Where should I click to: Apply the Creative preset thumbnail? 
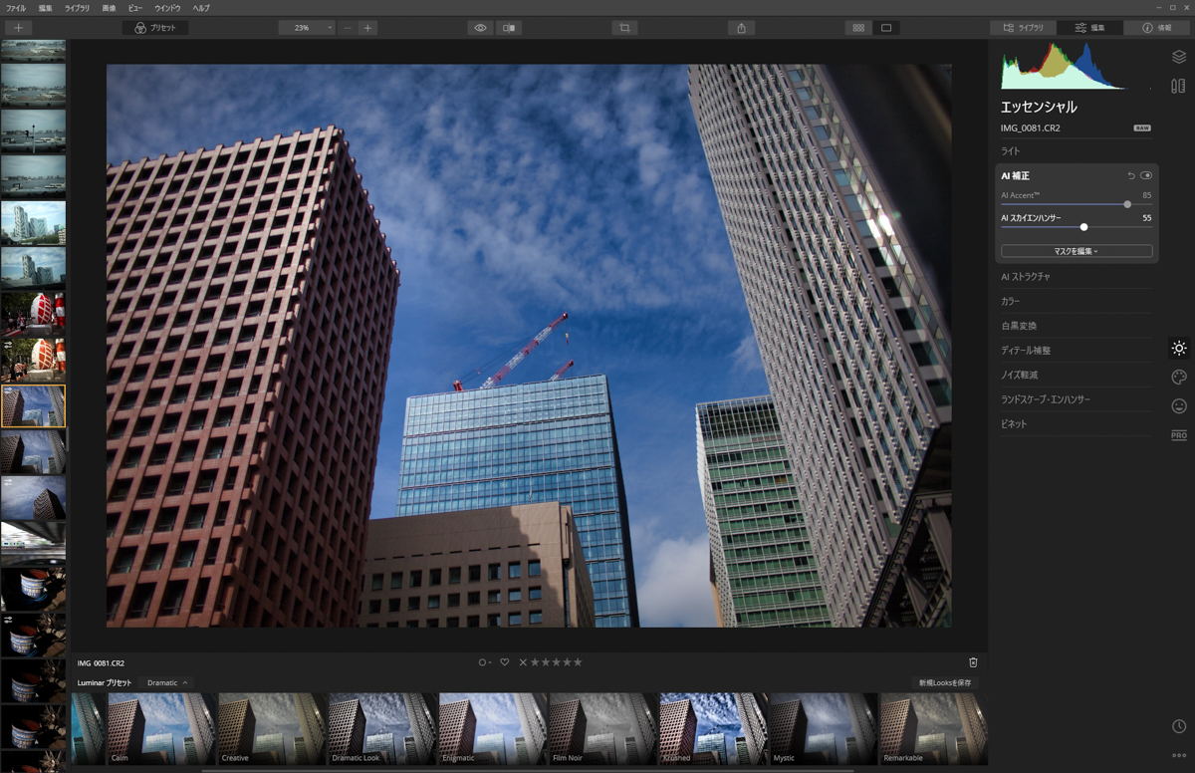[x=272, y=729]
